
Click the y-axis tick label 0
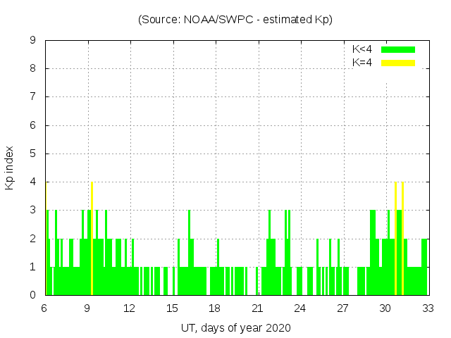(33, 295)
